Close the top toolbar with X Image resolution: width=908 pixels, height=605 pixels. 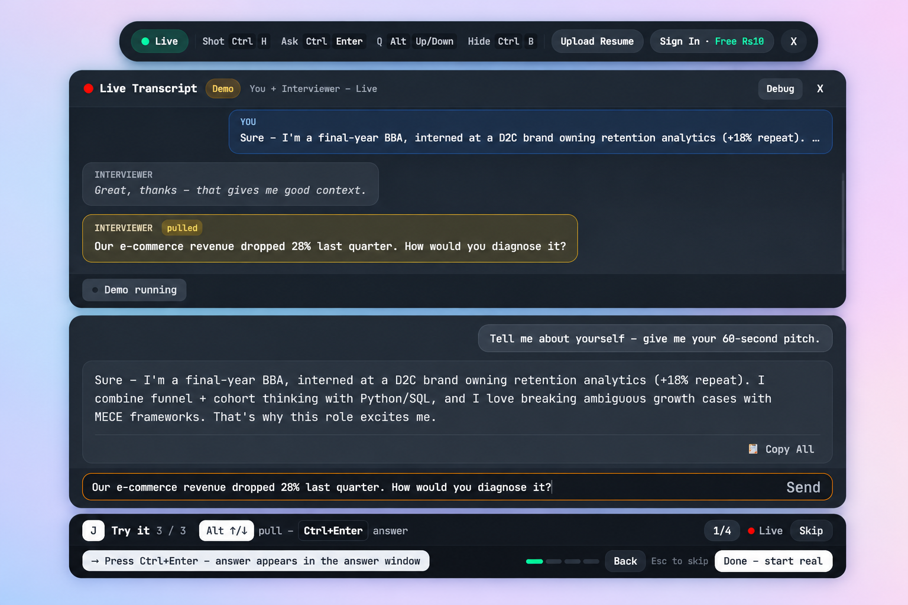(794, 41)
